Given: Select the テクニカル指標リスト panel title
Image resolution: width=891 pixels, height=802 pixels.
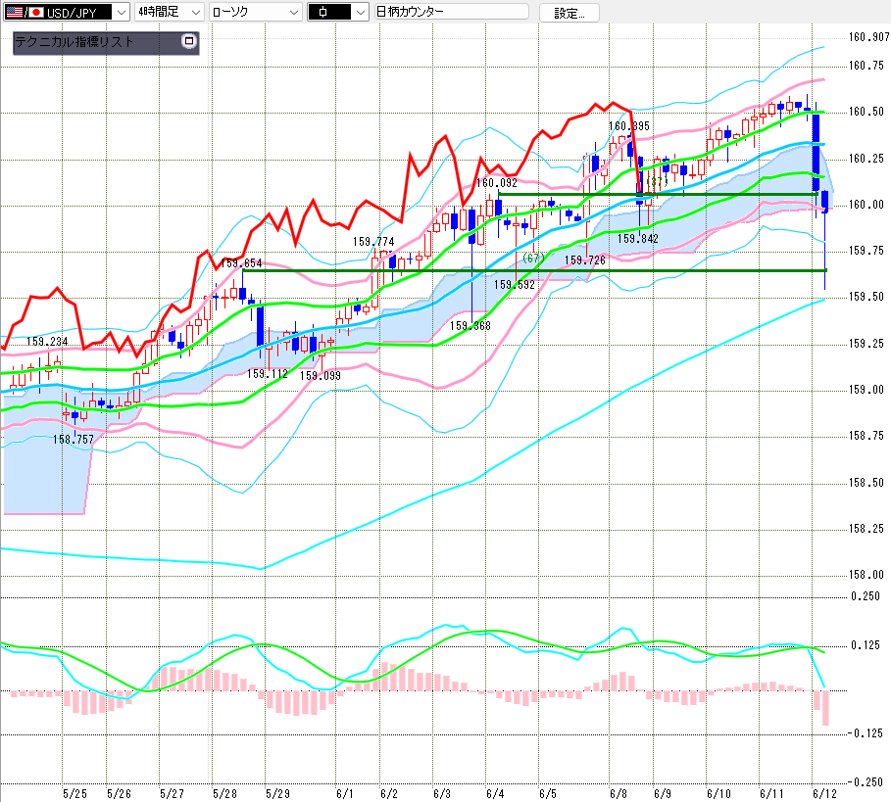Looking at the screenshot, I should point(74,41).
